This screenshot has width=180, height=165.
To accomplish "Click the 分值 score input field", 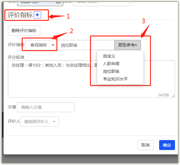I will click(46, 107).
